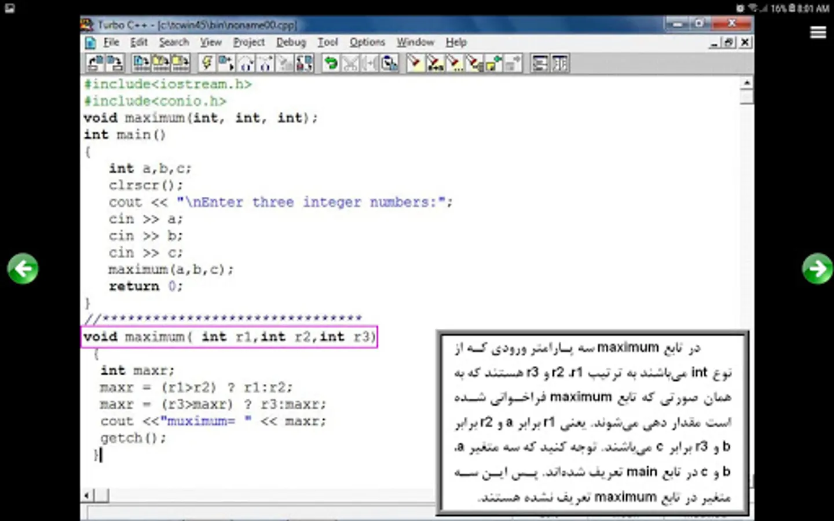Viewport: 834px width, 521px height.
Task: Click the line '#include<iostream.h>'
Action: click(168, 84)
